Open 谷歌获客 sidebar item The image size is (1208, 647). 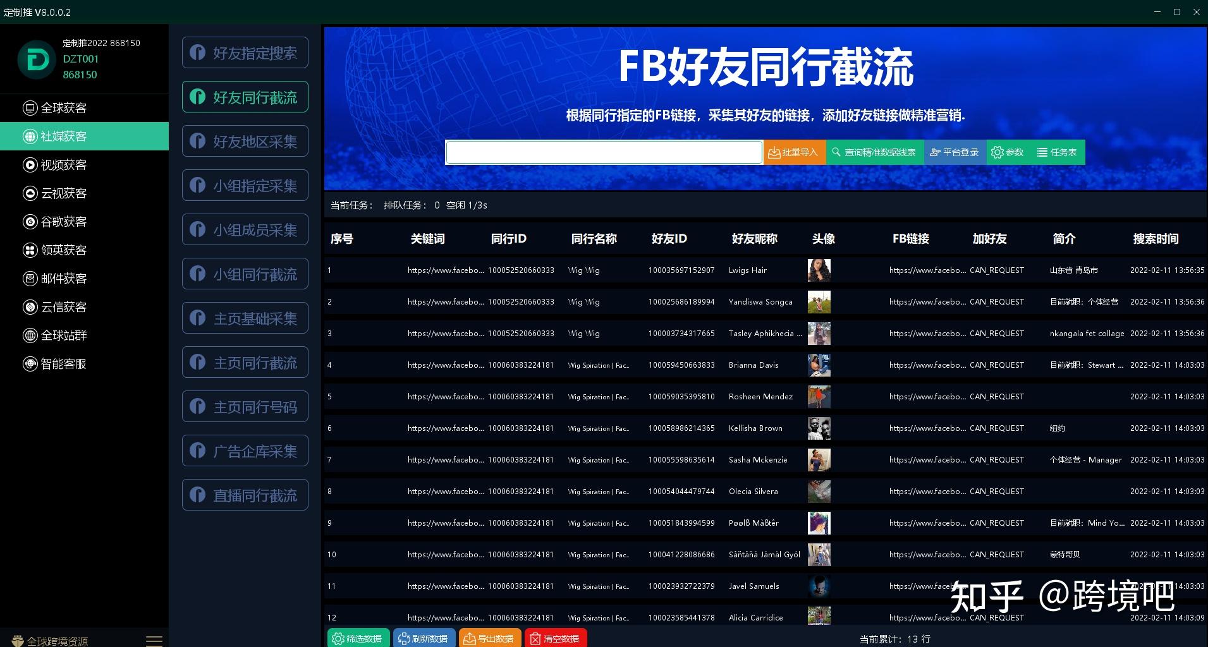84,222
